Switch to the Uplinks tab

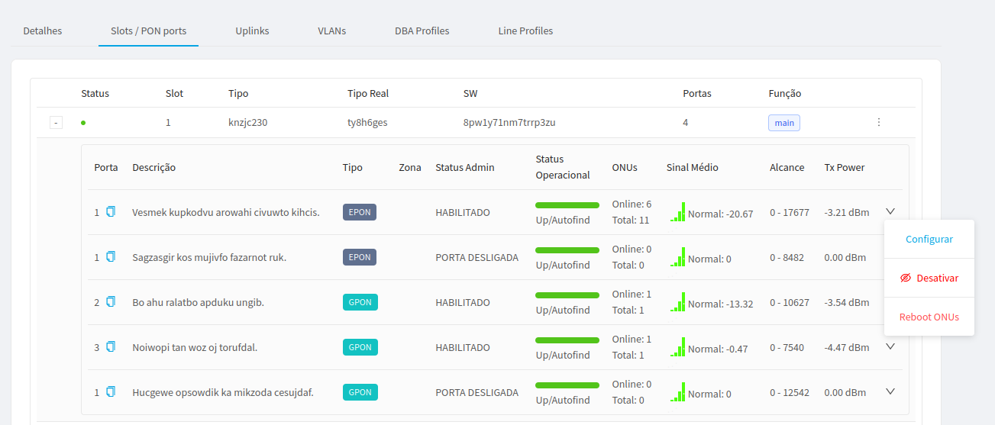tap(252, 31)
